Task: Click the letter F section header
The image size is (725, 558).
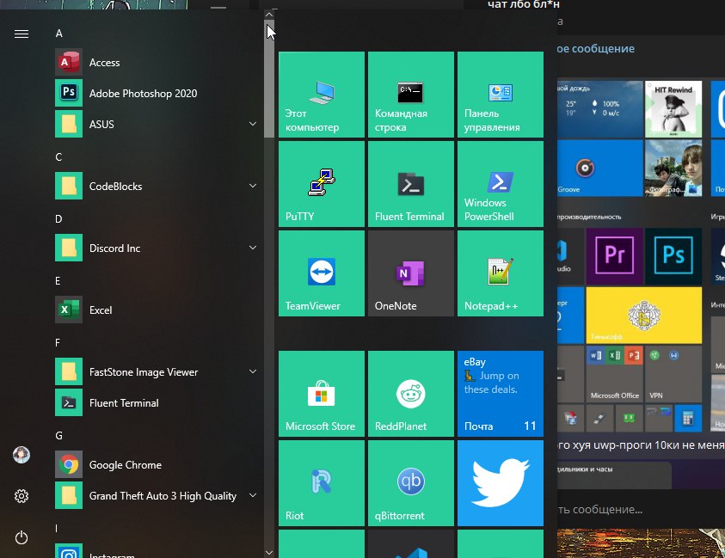Action: [x=58, y=343]
